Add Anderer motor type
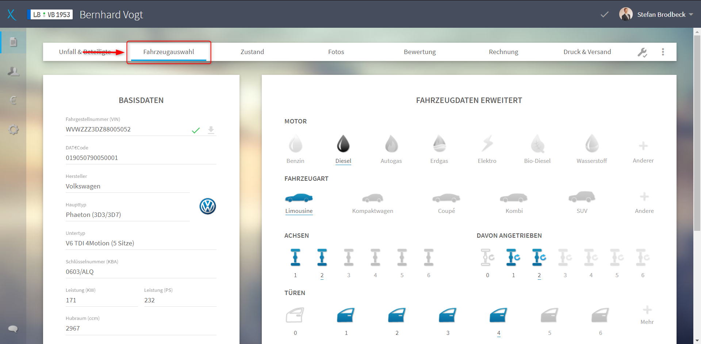Image resolution: width=701 pixels, height=344 pixels. (x=643, y=152)
